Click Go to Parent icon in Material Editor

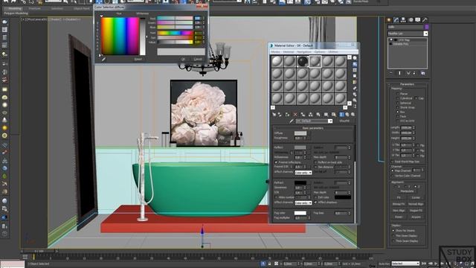pos(347,115)
